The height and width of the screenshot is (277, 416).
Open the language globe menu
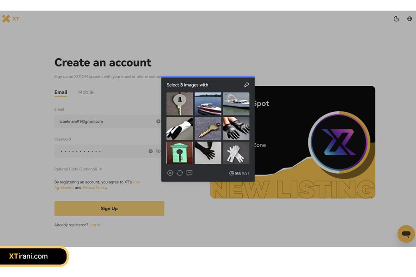tap(410, 19)
